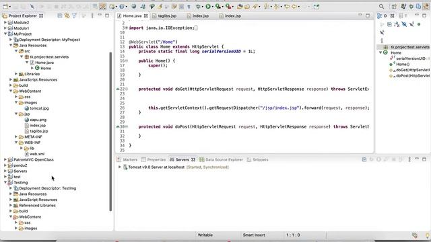Expand the Module2 project node
Screen dimensions: 431x242
click(x=5, y=22)
